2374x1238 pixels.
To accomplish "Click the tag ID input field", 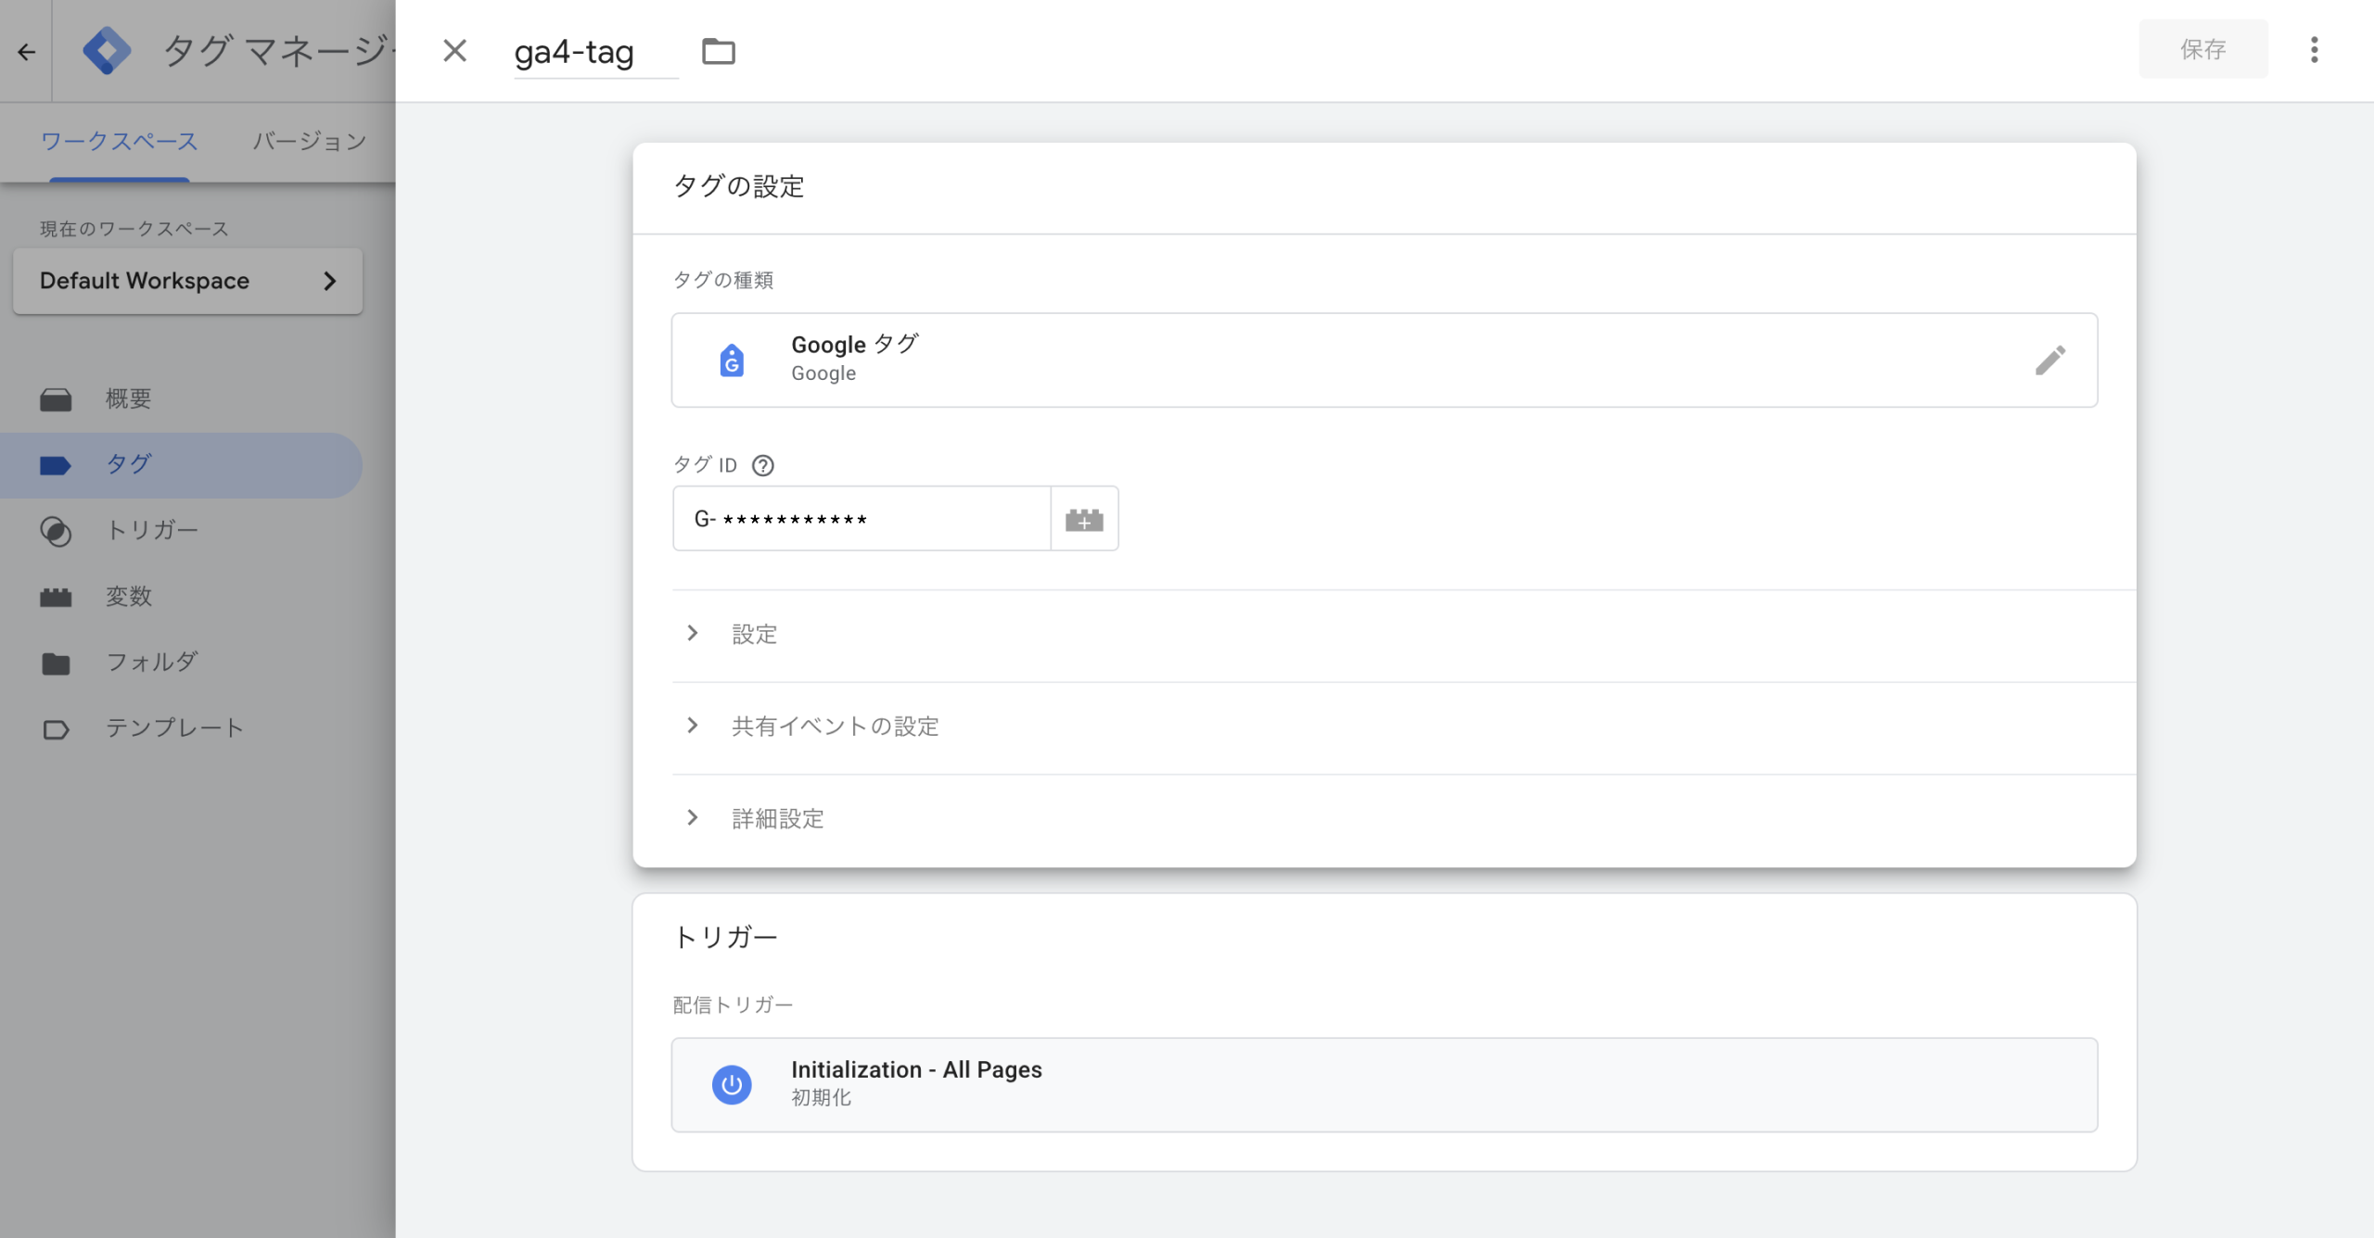I will 862,519.
